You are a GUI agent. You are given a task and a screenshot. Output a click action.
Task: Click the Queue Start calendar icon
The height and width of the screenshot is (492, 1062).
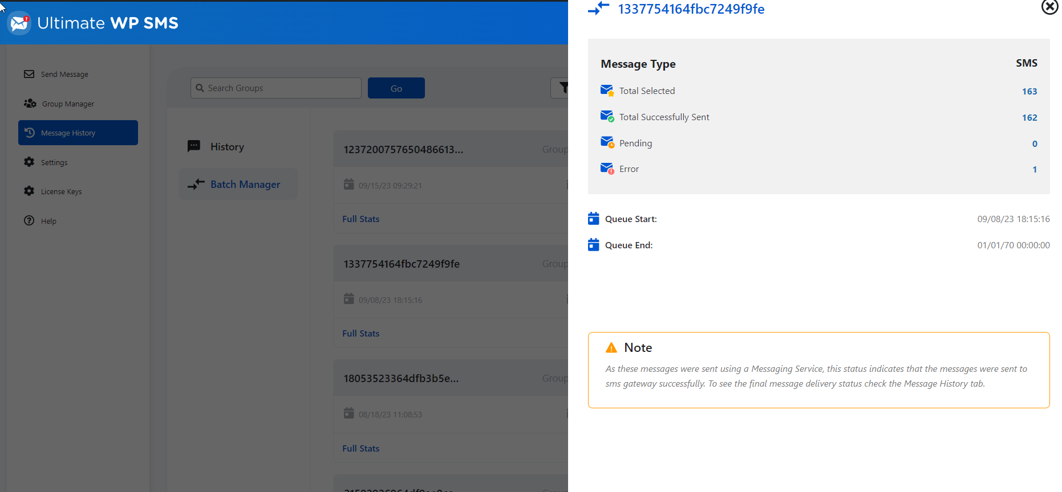[593, 219]
